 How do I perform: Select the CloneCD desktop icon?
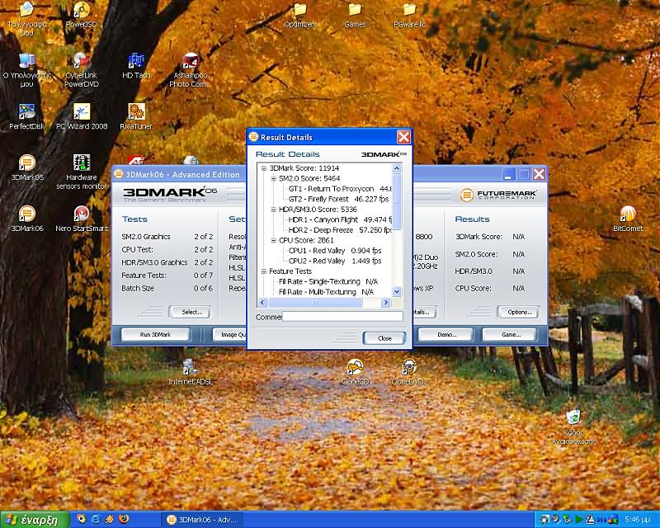(x=355, y=372)
